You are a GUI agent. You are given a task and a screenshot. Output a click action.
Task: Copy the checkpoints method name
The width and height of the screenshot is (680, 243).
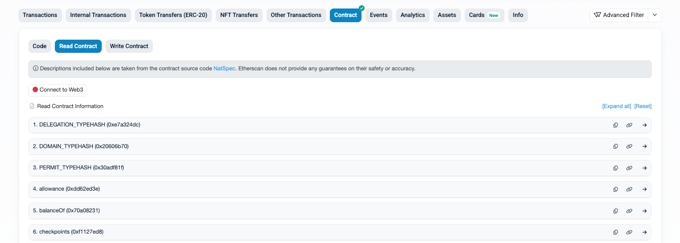pos(616,232)
